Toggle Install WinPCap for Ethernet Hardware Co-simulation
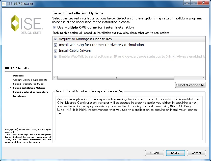The image size is (211, 161). point(55,45)
